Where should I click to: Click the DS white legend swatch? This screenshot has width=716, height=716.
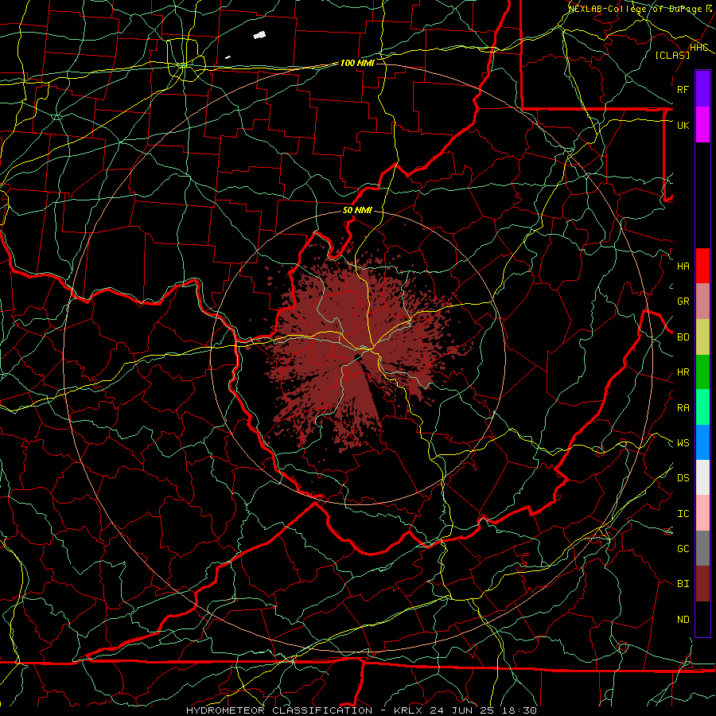[702, 477]
